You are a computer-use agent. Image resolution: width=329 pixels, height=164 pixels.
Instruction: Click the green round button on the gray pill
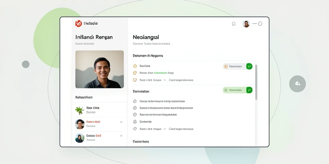coord(249,66)
